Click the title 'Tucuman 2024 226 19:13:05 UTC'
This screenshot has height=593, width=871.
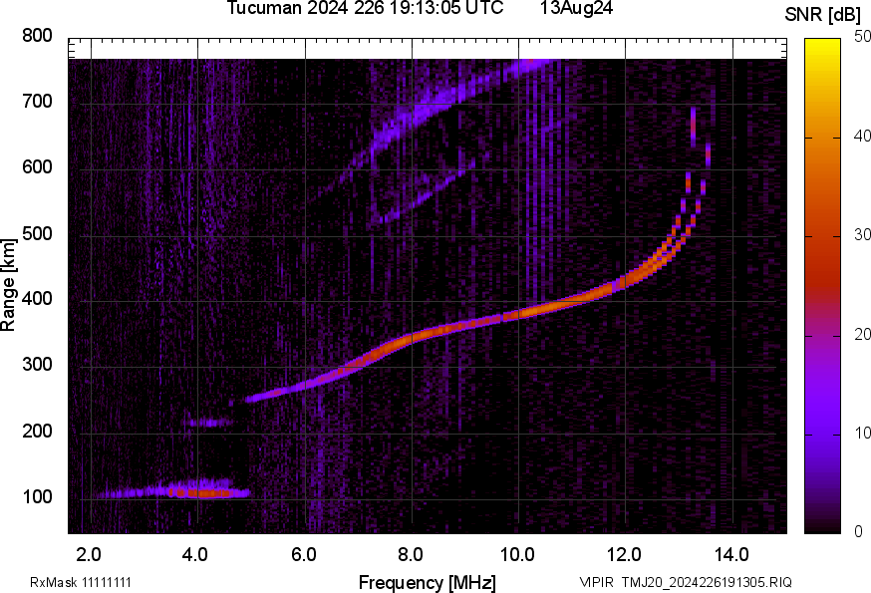tap(366, 8)
